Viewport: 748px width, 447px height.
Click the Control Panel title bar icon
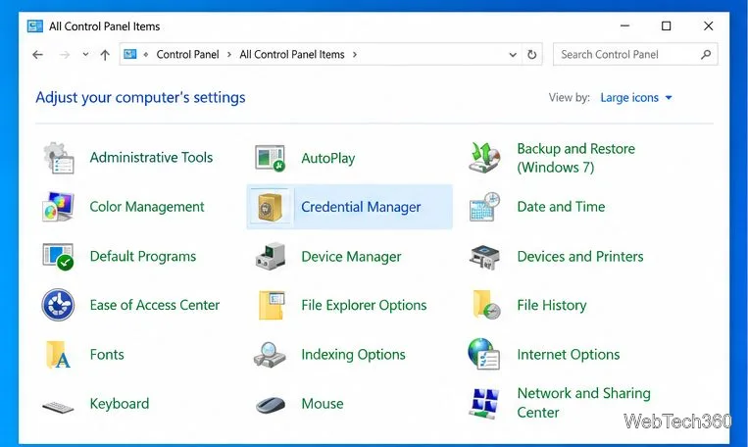tap(35, 25)
